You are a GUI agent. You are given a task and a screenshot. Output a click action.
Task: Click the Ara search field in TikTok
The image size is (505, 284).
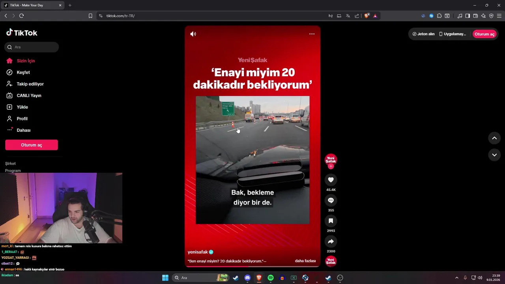(32, 47)
